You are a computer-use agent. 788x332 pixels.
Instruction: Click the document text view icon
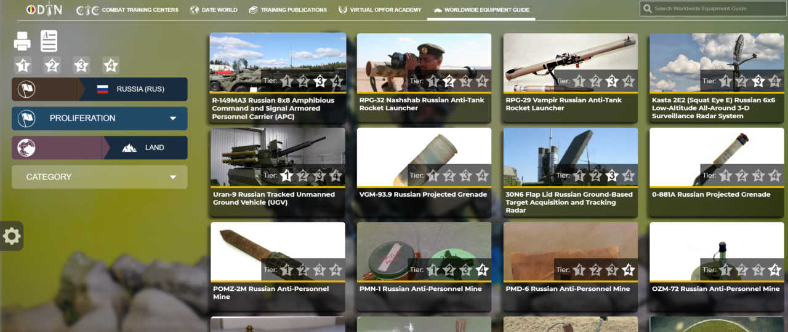pyautogui.click(x=49, y=41)
